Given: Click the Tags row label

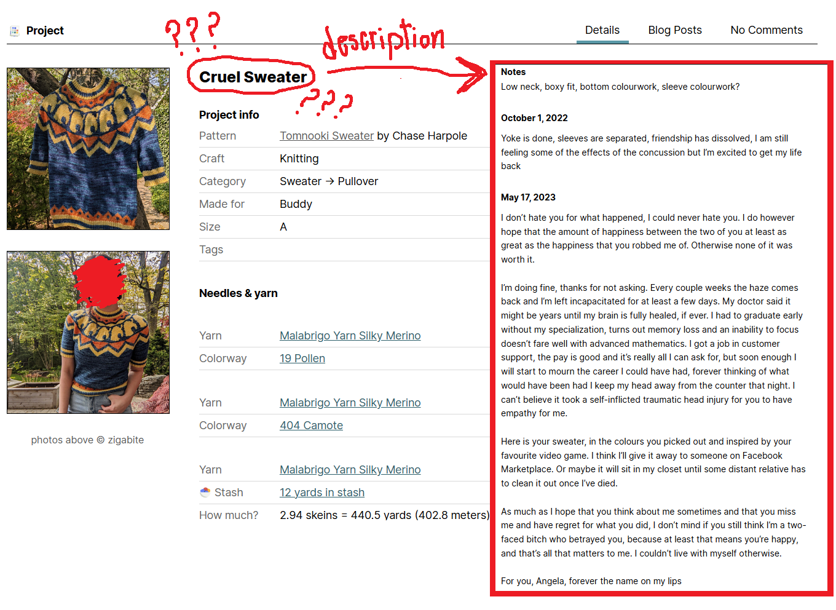Looking at the screenshot, I should click(x=211, y=250).
